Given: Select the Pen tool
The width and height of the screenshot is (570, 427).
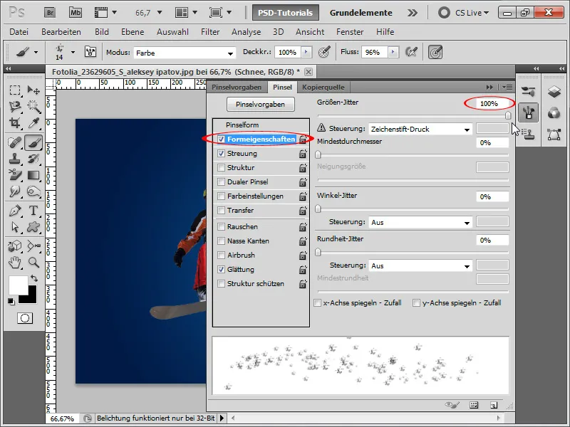Looking at the screenshot, I should pos(15,211).
